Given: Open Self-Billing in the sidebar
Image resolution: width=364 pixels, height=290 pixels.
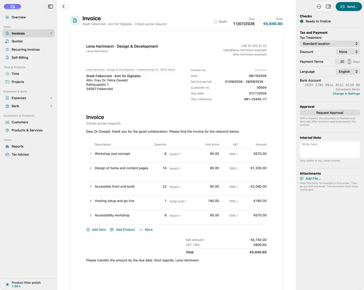Looking at the screenshot, I should click(x=28, y=58).
